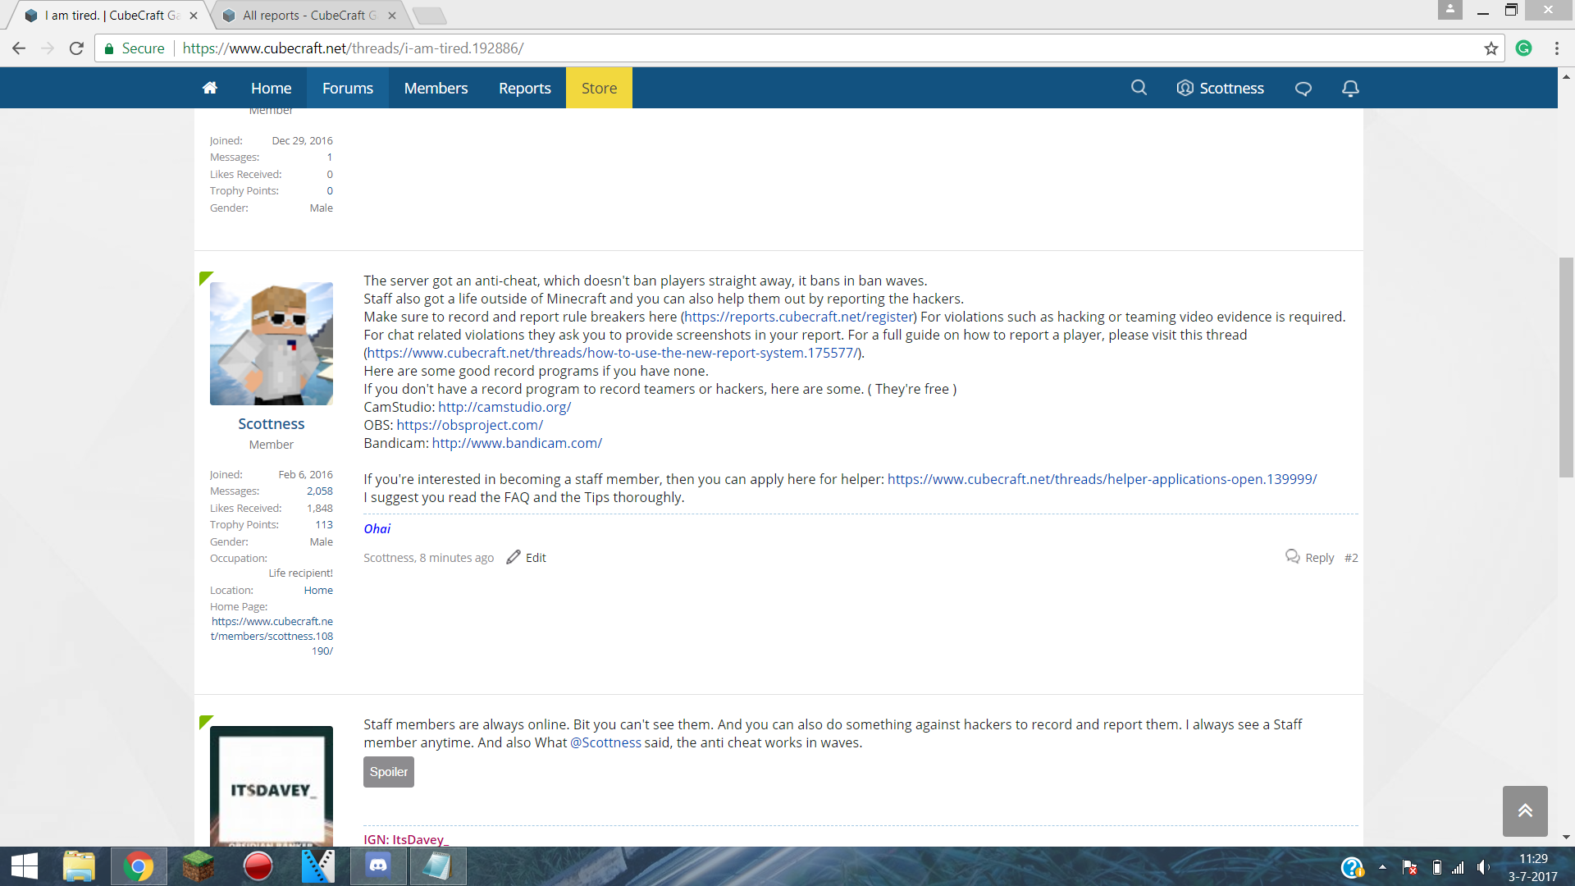Click the Grammarly extension icon
This screenshot has width=1575, height=886.
click(x=1524, y=48)
